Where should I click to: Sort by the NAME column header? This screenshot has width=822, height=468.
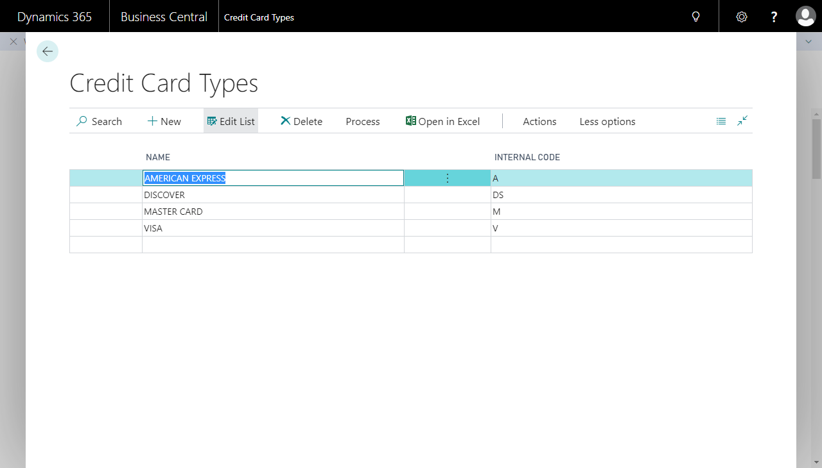157,157
